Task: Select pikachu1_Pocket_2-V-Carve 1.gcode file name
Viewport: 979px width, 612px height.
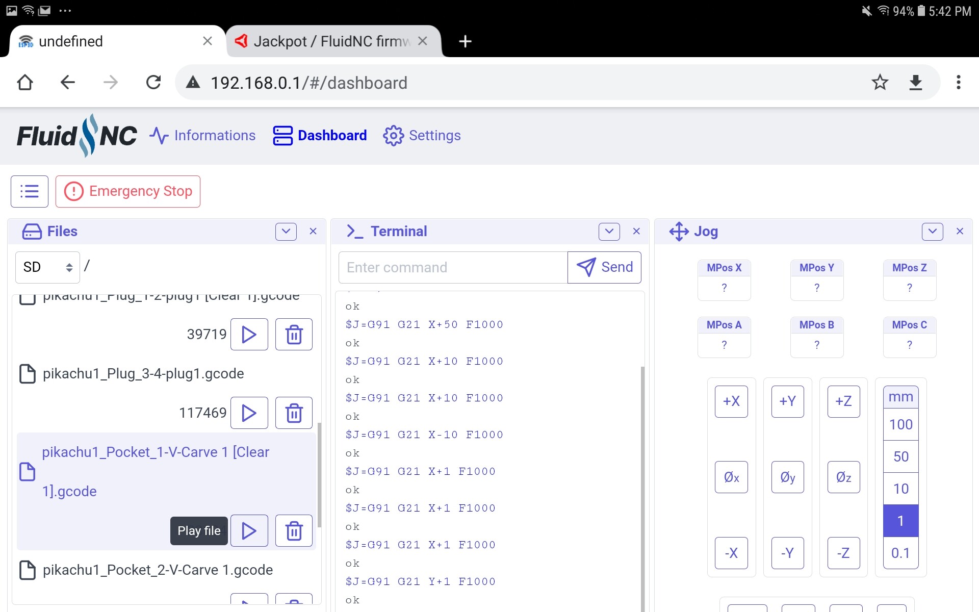Action: [x=158, y=570]
